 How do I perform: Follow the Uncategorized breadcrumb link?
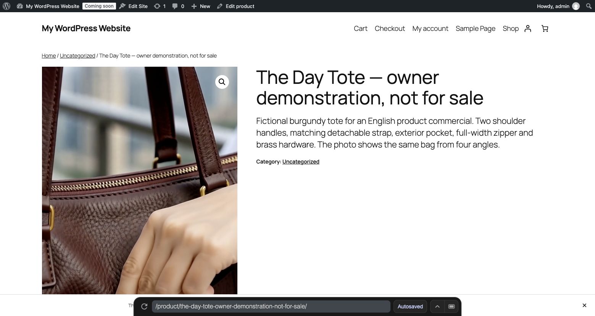pos(77,56)
